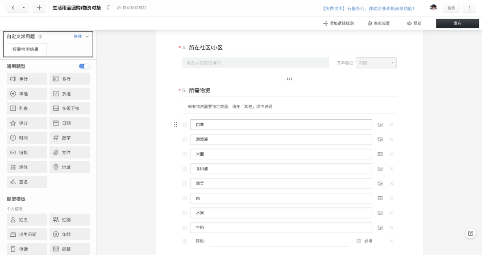Viewport: 482px width, 255px height.
Task: Show info icon next to 自定义常用题
Action: 40,36
